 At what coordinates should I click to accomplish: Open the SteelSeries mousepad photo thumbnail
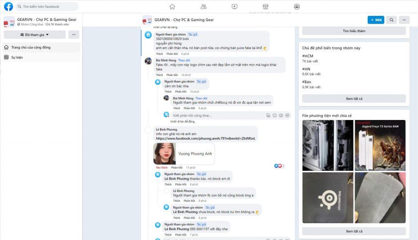point(328,198)
